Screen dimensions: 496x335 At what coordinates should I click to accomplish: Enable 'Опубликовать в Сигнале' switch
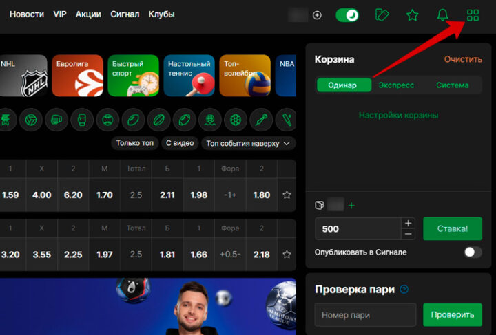473,252
